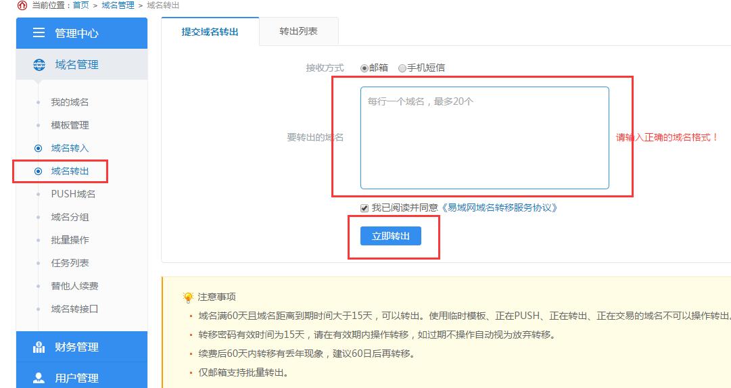Click the globe icon beside 域名管理
The height and width of the screenshot is (388, 731).
[x=39, y=65]
